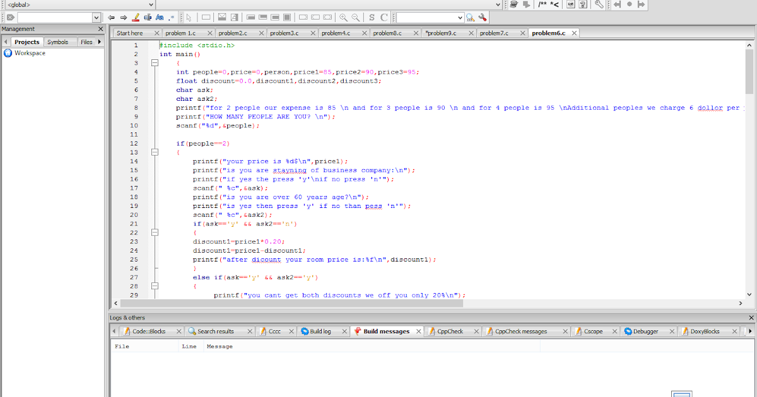Insert block comment using the /** icon
The image size is (757, 397).
point(541,4)
